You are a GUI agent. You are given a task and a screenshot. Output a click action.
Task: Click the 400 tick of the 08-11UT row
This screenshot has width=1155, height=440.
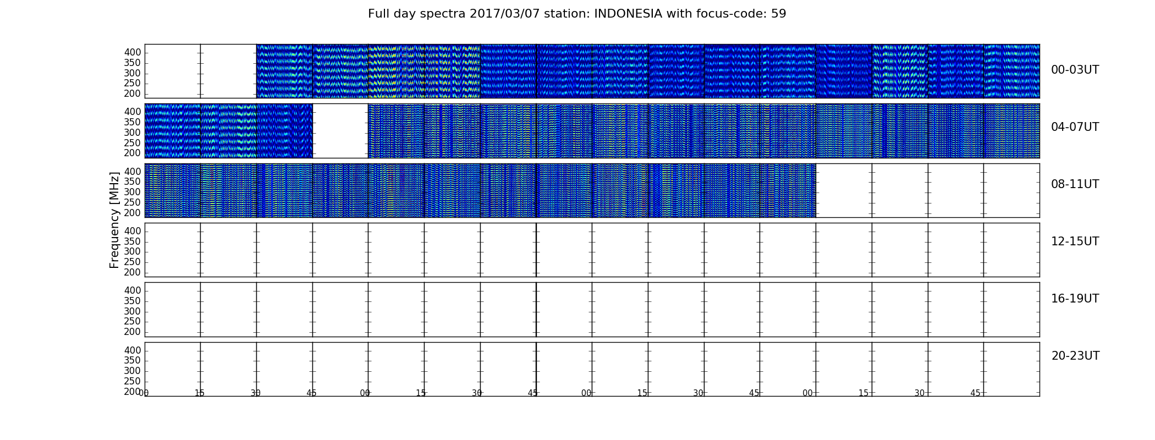click(133, 172)
